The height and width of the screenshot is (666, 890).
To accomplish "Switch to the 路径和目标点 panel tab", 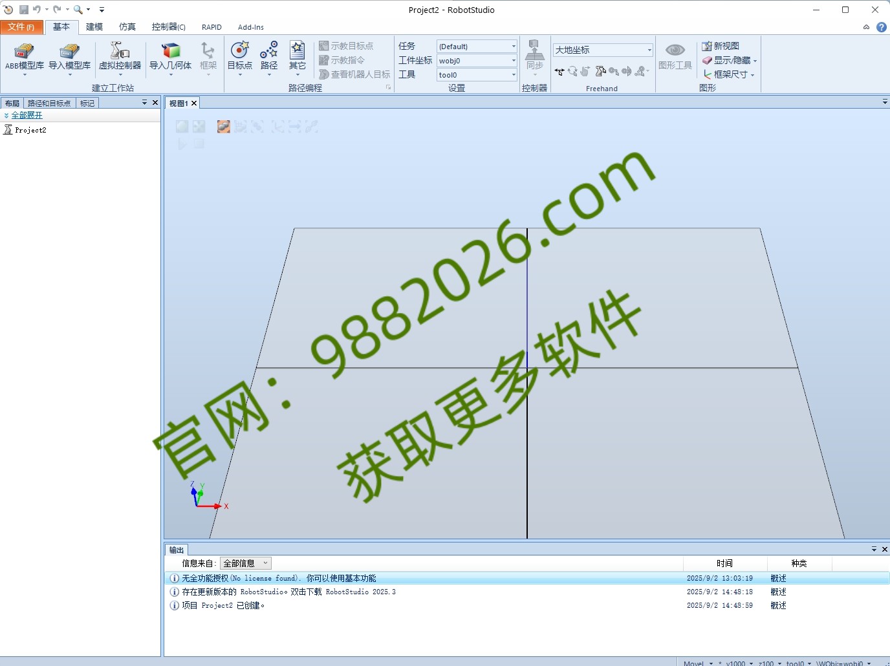I will pyautogui.click(x=49, y=103).
